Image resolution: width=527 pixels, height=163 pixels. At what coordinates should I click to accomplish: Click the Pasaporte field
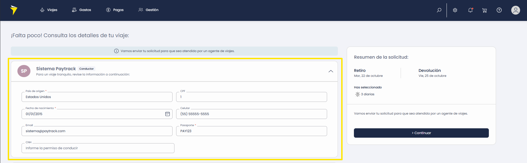[252, 131]
